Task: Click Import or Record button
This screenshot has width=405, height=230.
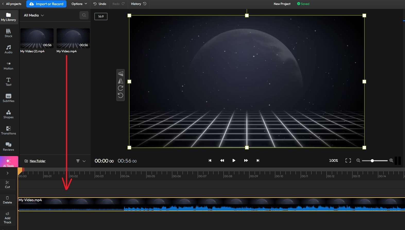Action: (x=46, y=4)
